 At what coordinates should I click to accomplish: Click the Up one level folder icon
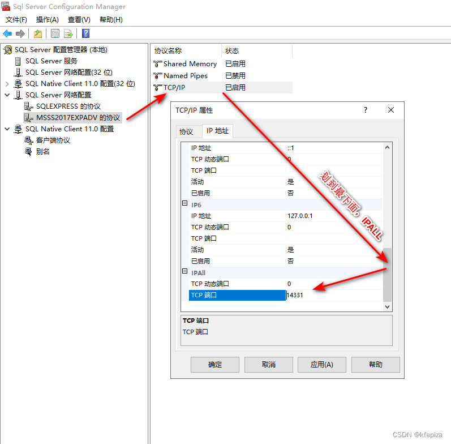point(38,33)
